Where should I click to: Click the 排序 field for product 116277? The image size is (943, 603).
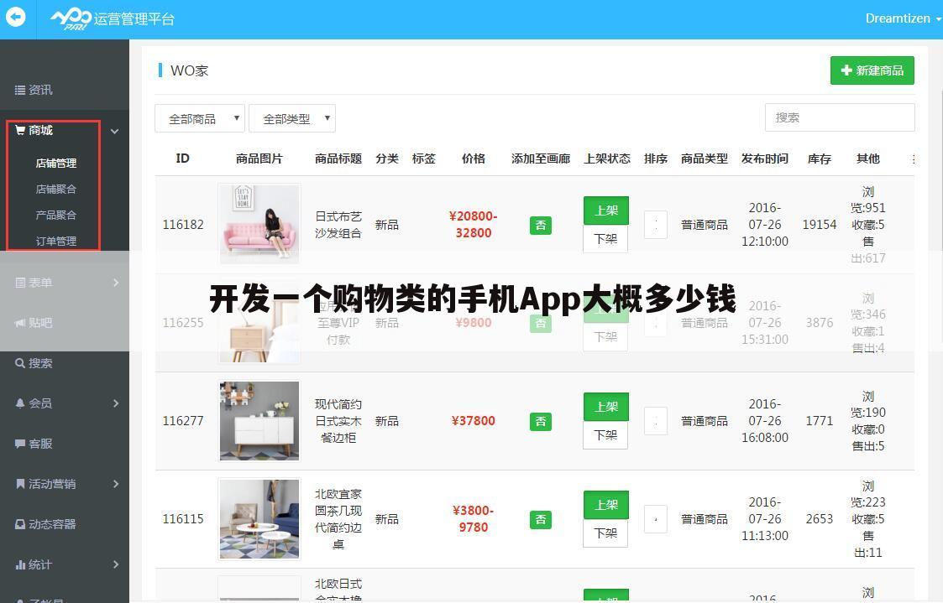pos(656,421)
